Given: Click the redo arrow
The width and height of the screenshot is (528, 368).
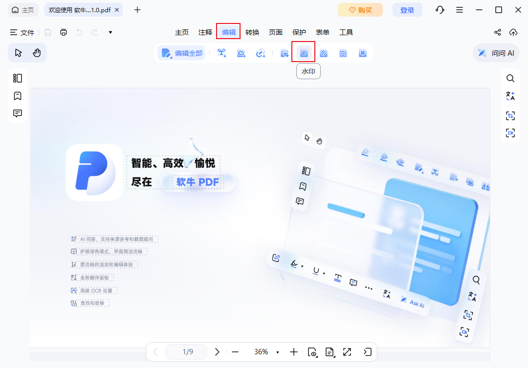Looking at the screenshot, I should [x=95, y=32].
